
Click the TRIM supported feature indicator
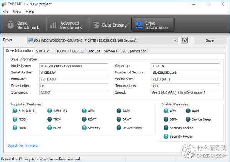[x=49, y=119]
